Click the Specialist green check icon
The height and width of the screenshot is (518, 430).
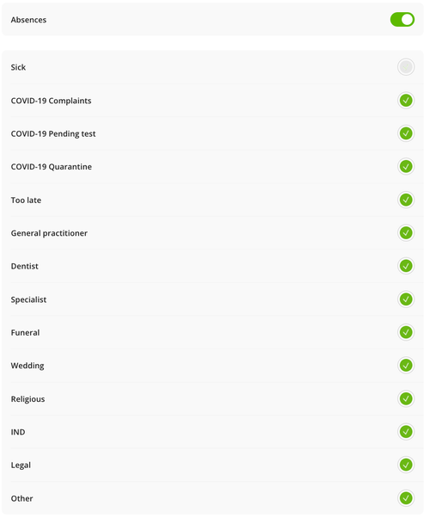tap(406, 299)
